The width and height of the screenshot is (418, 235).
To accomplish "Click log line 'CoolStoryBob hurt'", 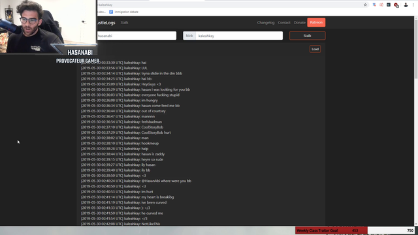I will (126, 133).
